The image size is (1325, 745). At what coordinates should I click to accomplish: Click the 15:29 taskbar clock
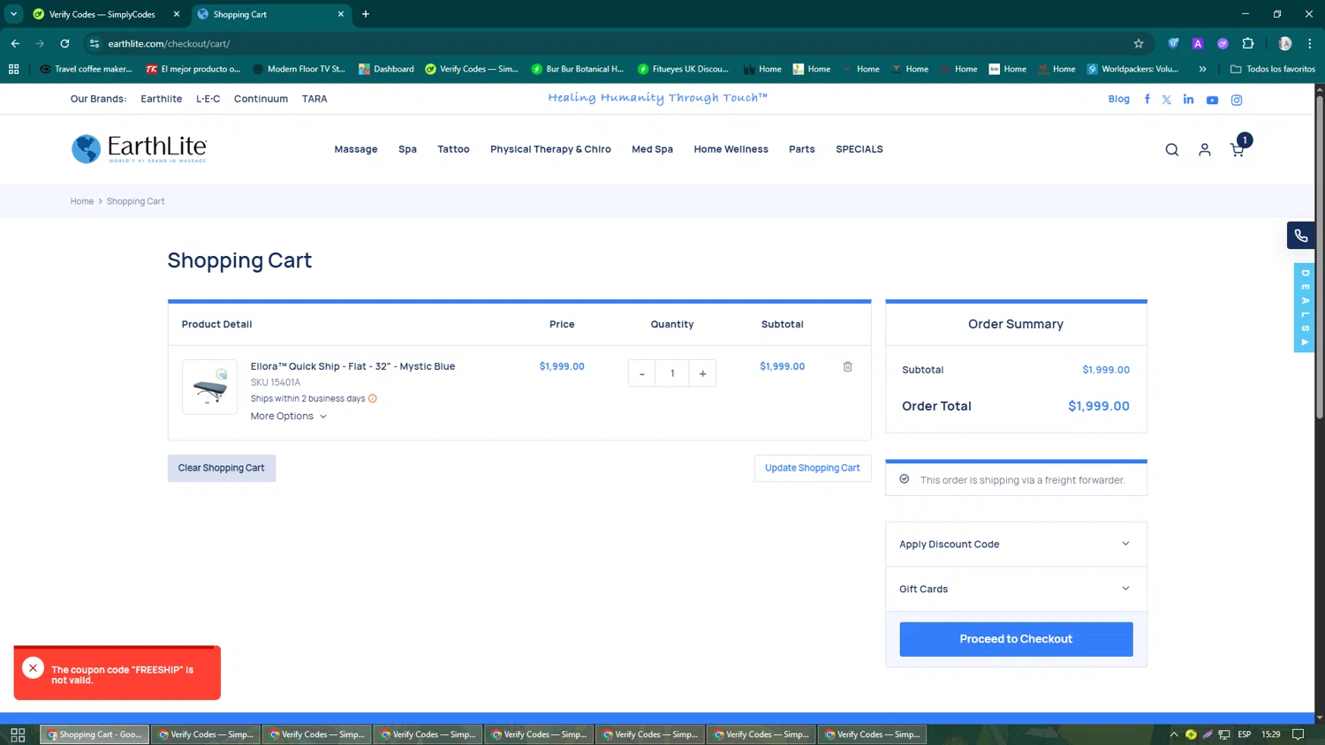(x=1270, y=734)
